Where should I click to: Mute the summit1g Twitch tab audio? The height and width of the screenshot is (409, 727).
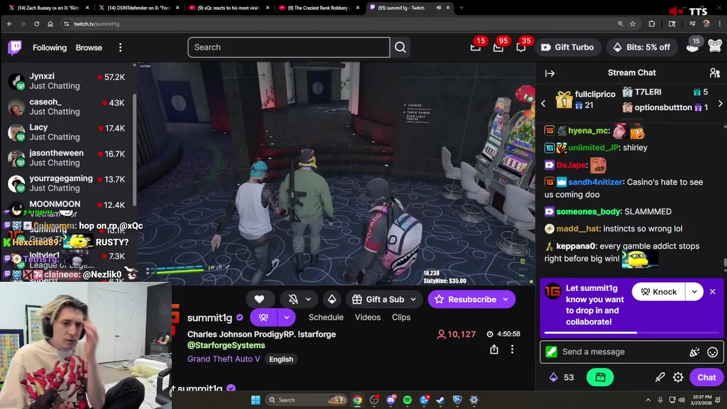click(x=438, y=8)
